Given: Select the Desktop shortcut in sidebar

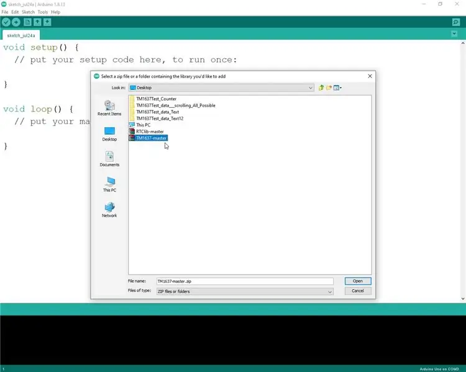Looking at the screenshot, I should pos(109,134).
